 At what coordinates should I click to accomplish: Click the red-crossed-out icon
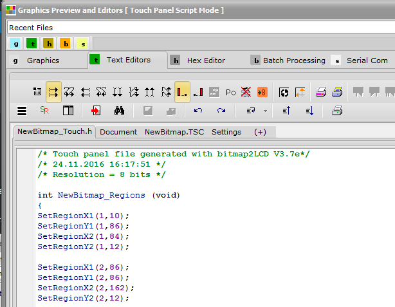tap(246, 92)
